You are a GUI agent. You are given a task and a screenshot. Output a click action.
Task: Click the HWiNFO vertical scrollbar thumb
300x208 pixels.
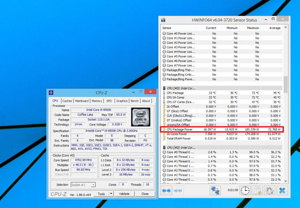coord(285,84)
